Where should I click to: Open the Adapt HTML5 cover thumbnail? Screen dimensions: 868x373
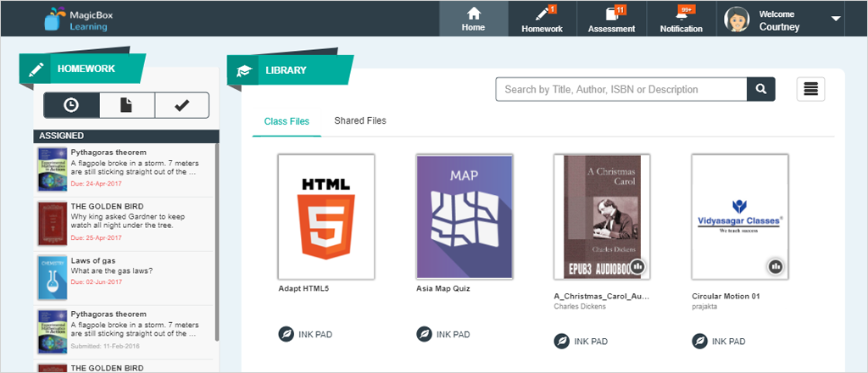pyautogui.click(x=326, y=216)
